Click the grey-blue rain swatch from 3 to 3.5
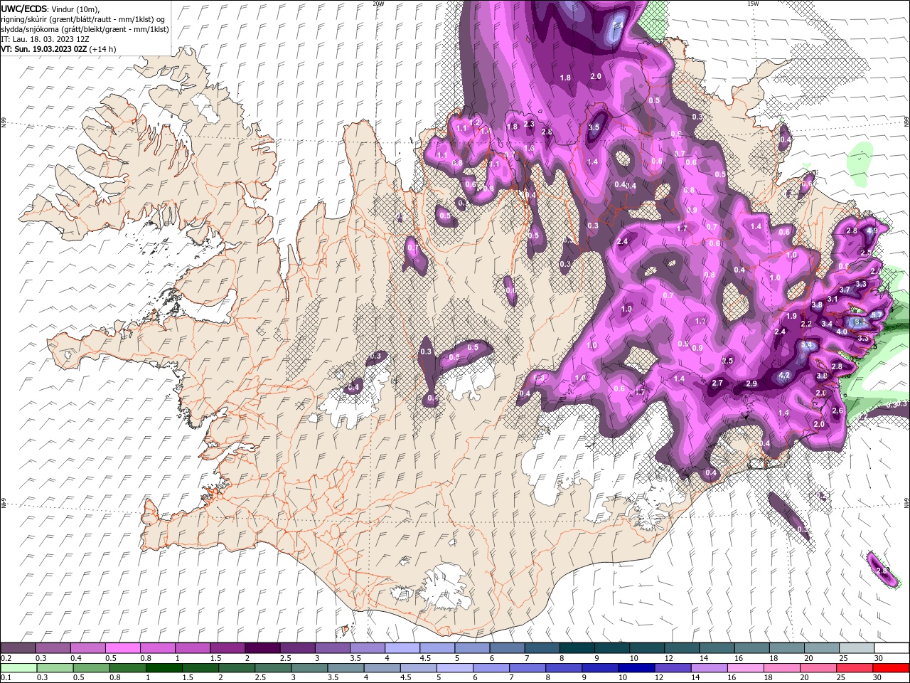Viewport: 910px width, 683px height. click(309, 668)
